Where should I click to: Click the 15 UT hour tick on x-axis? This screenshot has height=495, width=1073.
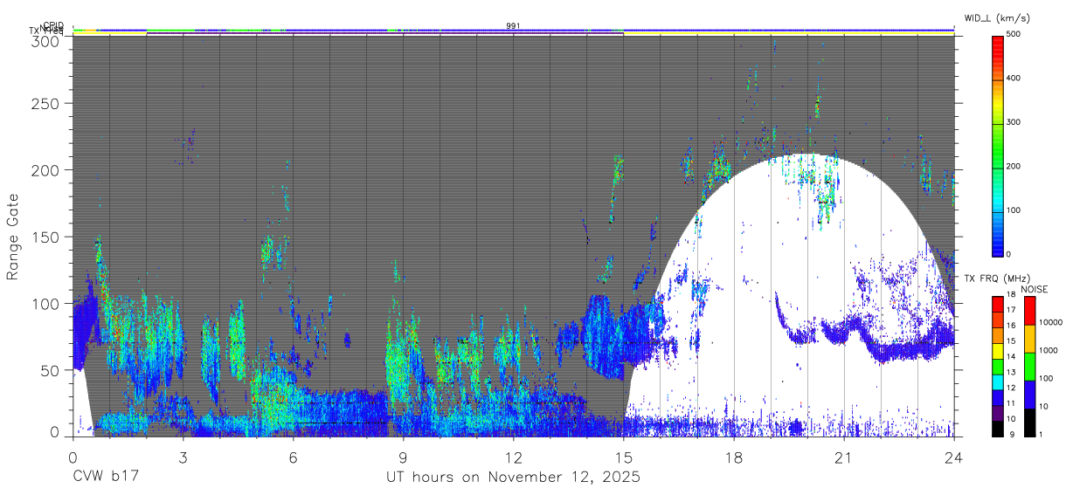coord(623,457)
